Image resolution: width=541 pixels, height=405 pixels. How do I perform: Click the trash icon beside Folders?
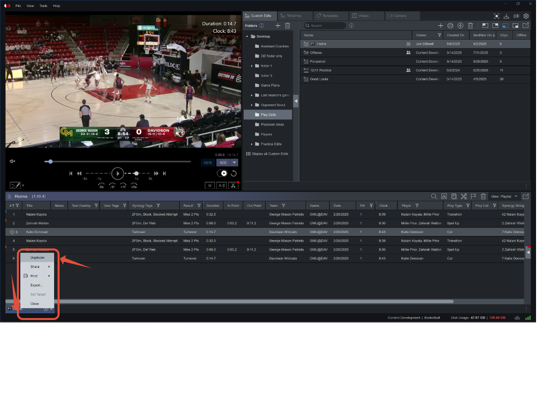coord(287,25)
